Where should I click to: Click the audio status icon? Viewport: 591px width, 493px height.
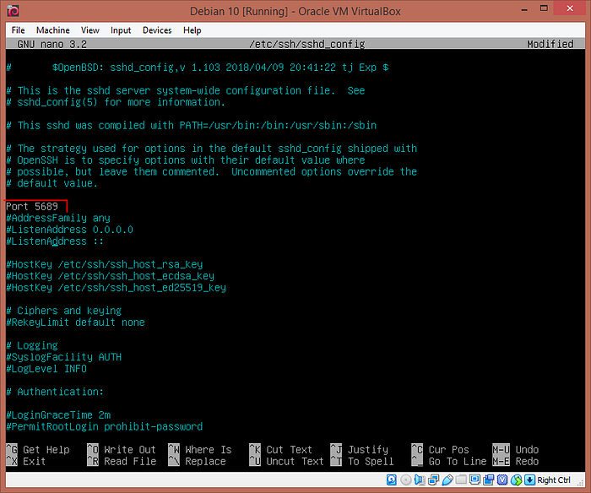tap(419, 479)
